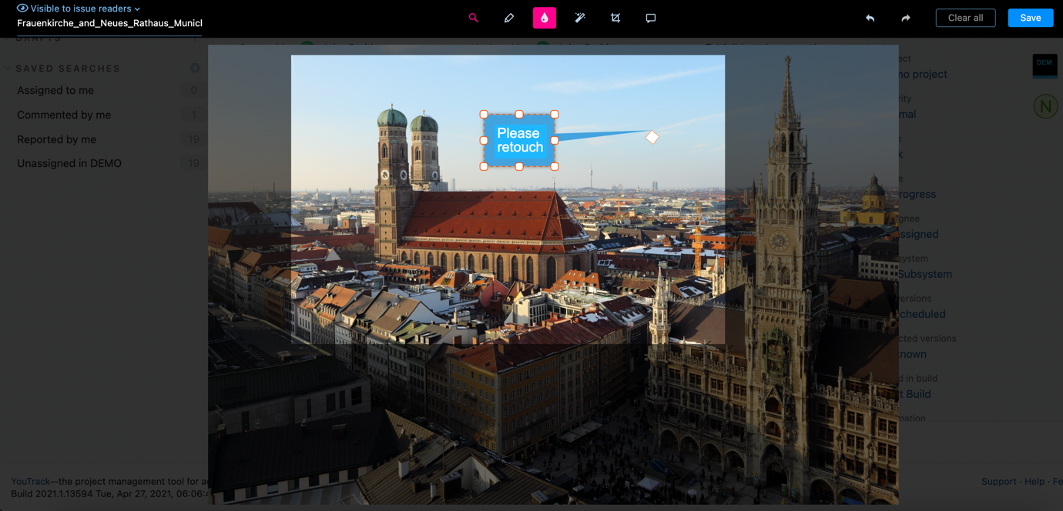Select the Please retouch annotation box
The width and height of the screenshot is (1063, 511).
pos(518,139)
